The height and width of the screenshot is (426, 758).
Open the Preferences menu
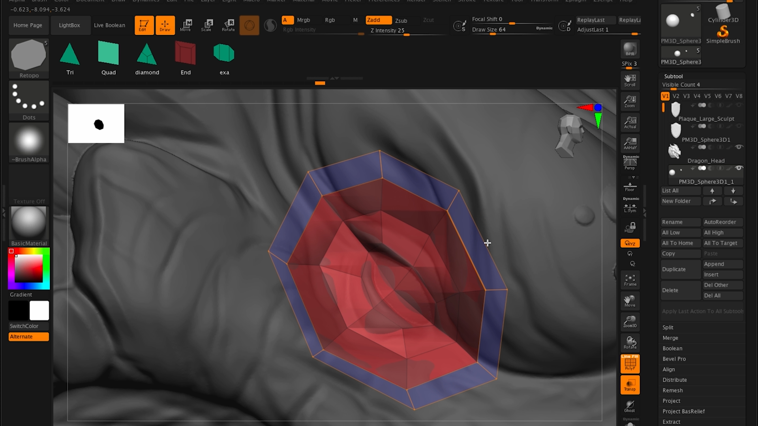tap(384, 1)
